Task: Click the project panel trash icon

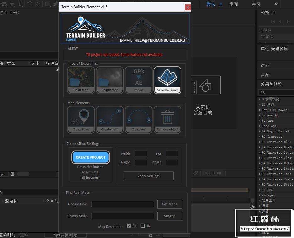Action: tap(12, 174)
